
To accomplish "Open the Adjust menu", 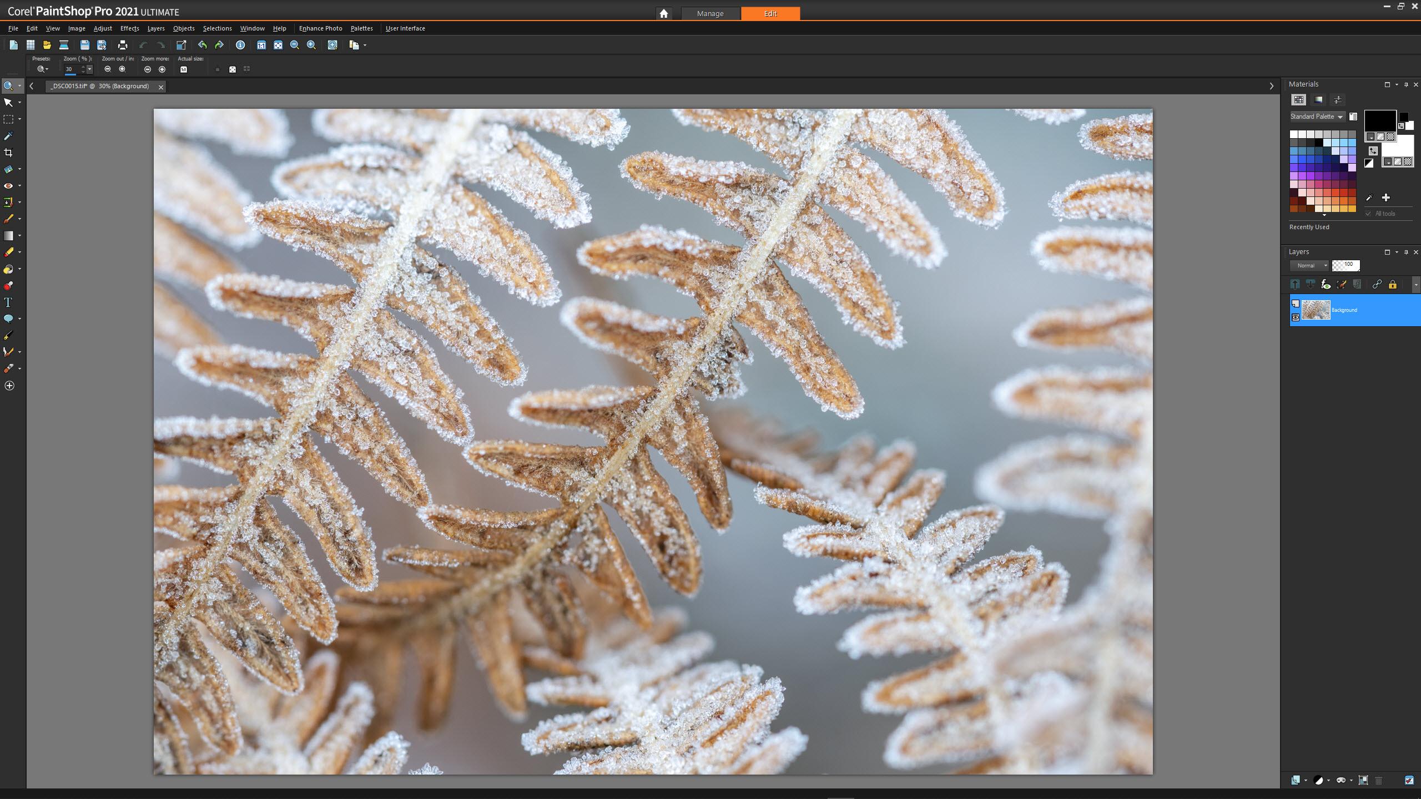I will [x=103, y=28].
